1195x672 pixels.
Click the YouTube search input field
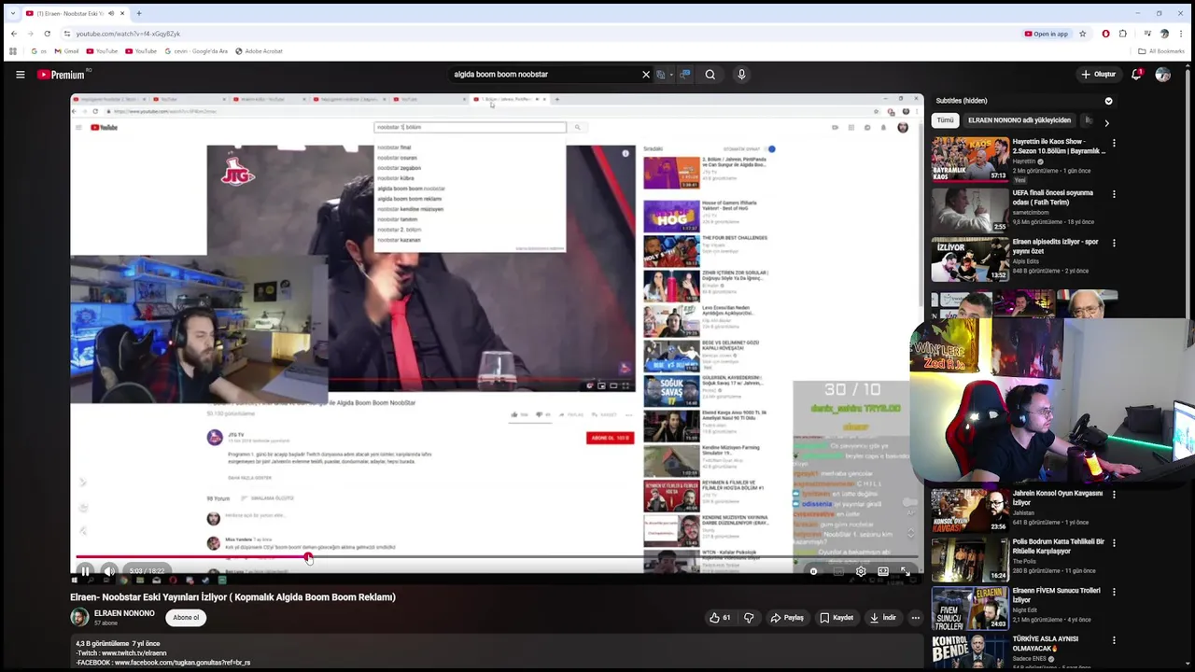(543, 75)
